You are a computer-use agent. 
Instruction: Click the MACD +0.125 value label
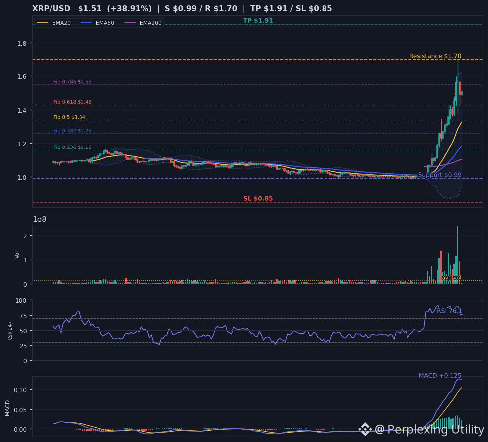[440, 376]
